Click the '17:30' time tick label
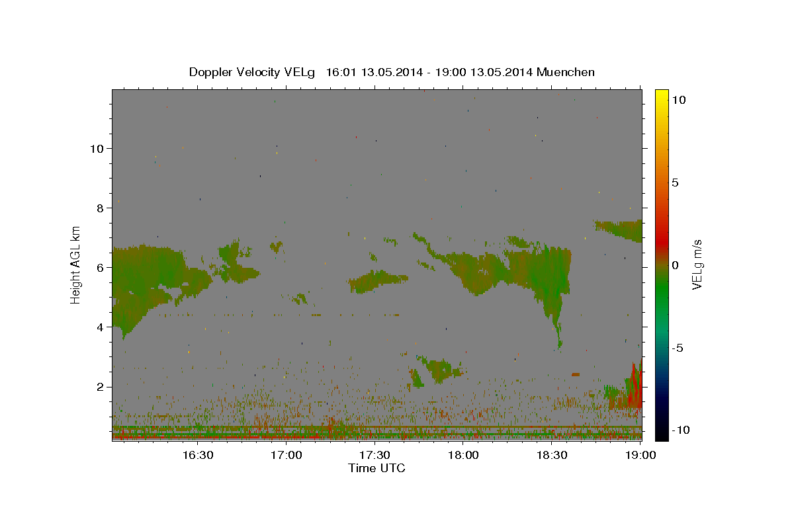Image resolution: width=794 pixels, height=529 pixels. point(375,456)
